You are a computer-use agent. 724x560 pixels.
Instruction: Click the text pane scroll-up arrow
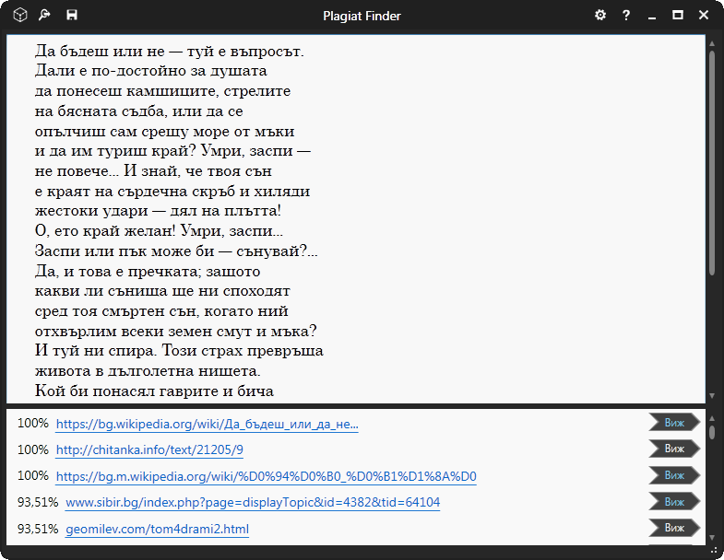coord(712,44)
